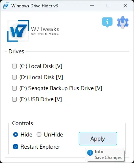This screenshot has height=163, width=134.
Task: Enable the (F:) USB Drive checkbox
Action: tap(14, 99)
